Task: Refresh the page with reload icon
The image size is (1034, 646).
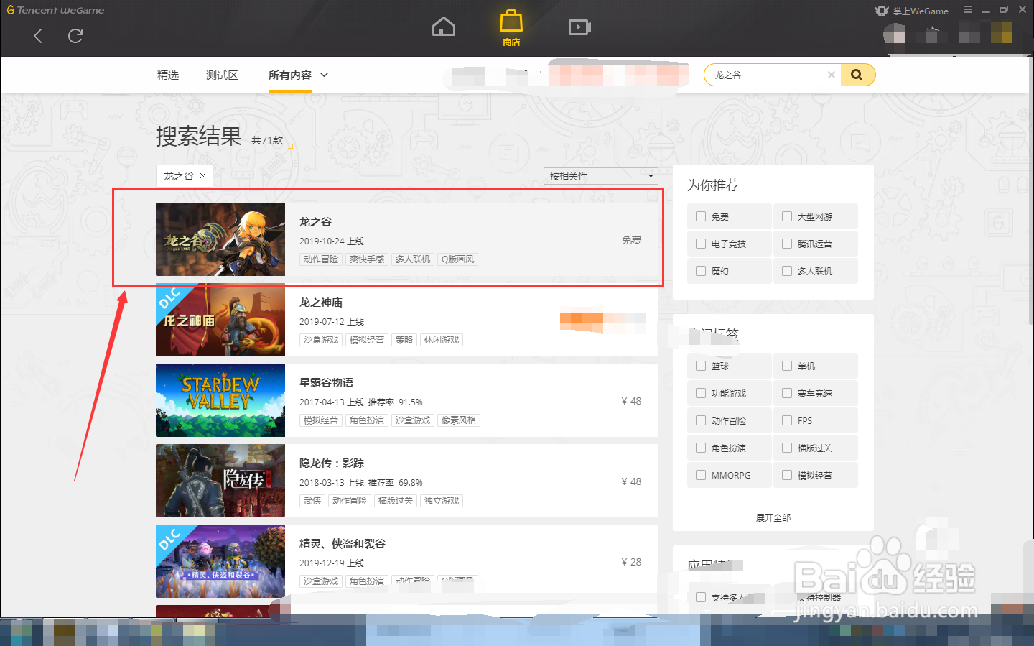Action: tap(75, 36)
